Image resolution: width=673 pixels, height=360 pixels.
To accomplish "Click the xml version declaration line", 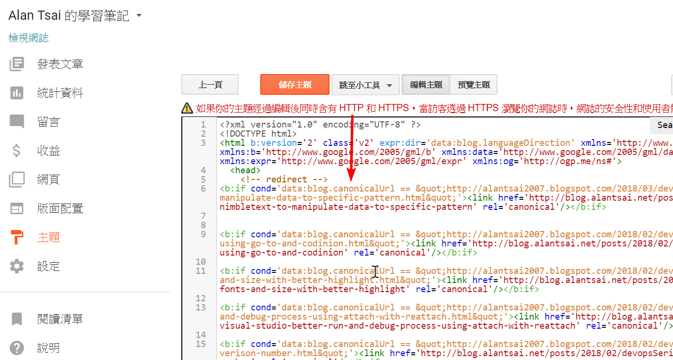I will [320, 125].
